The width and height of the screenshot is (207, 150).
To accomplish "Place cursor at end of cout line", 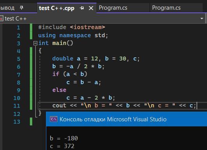I will pos(196,105).
